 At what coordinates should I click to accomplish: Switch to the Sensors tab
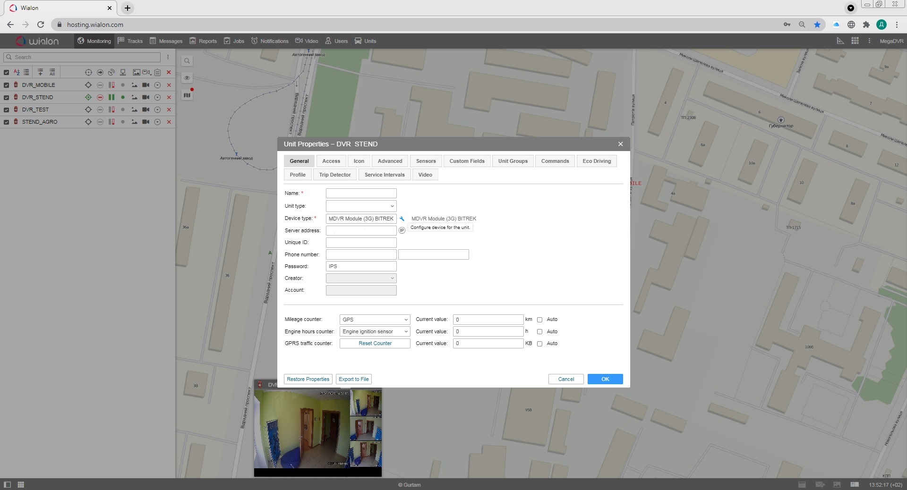[426, 161]
